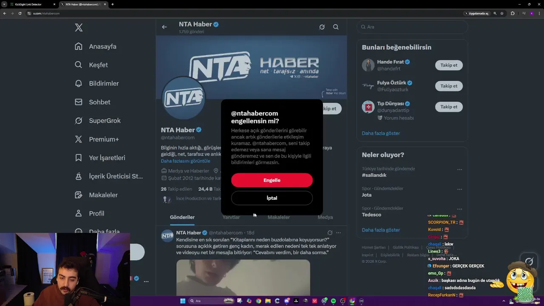Click the browser back button
Image resolution: width=544 pixels, height=306 pixels.
(5, 13)
